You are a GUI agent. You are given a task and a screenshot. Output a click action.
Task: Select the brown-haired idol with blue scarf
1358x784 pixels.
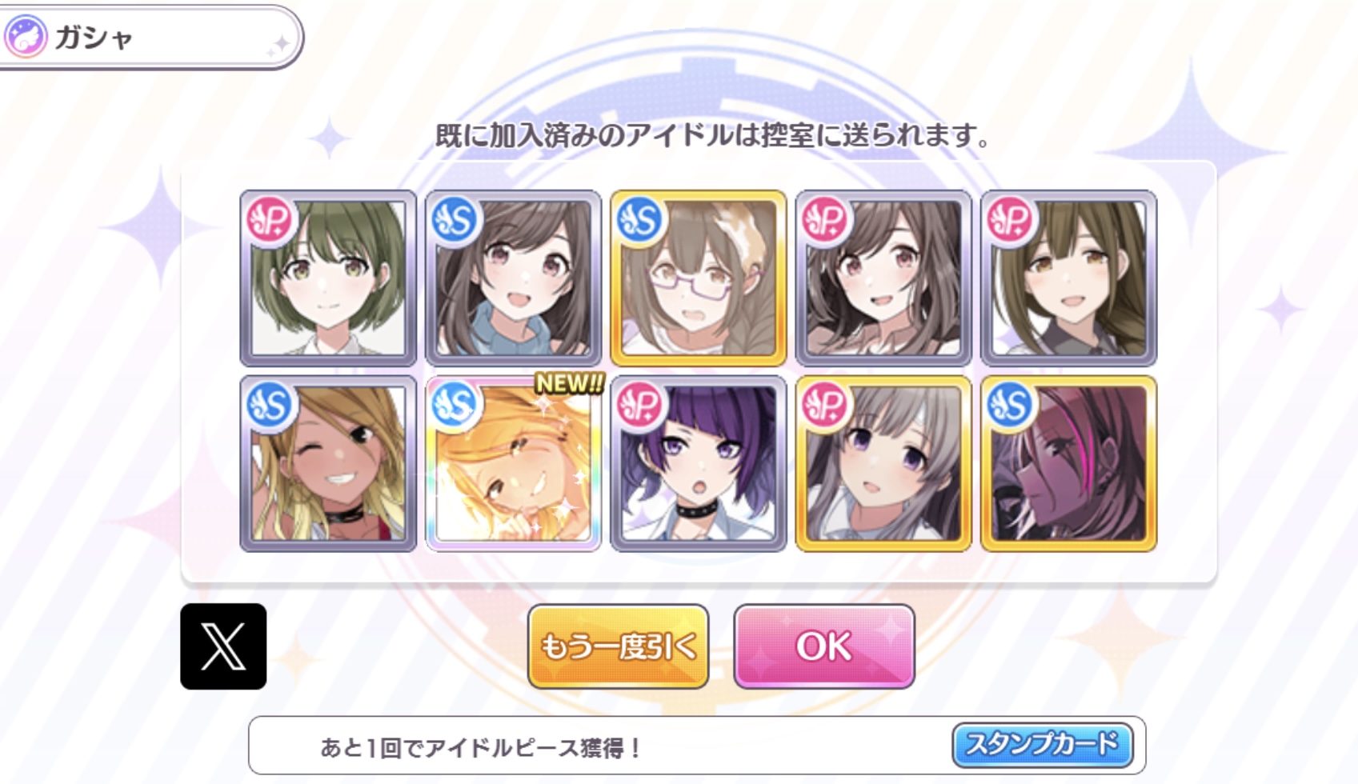click(x=513, y=278)
